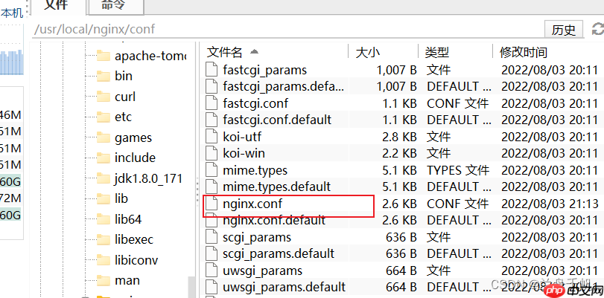Select the lib64 folder icon in tree
The image size is (604, 298).
(x=104, y=219)
